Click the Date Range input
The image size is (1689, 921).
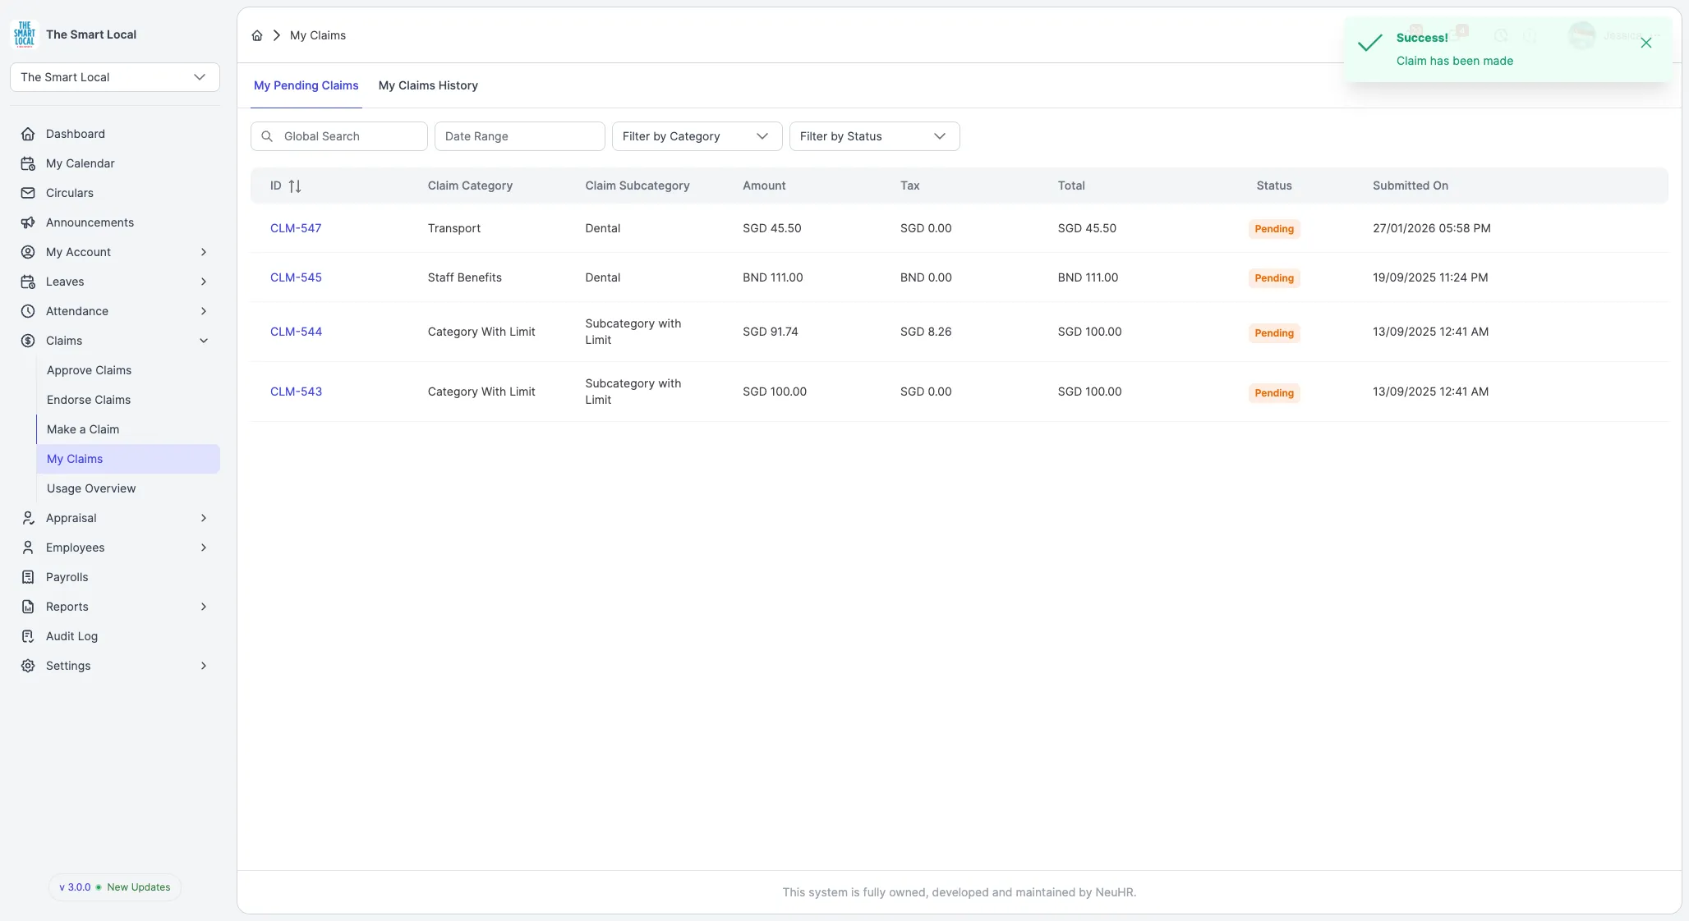[x=519, y=136]
